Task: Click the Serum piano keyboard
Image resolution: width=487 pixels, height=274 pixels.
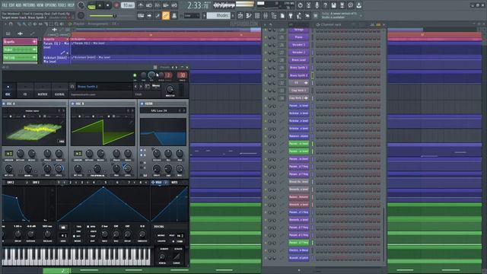Action: 77,256
